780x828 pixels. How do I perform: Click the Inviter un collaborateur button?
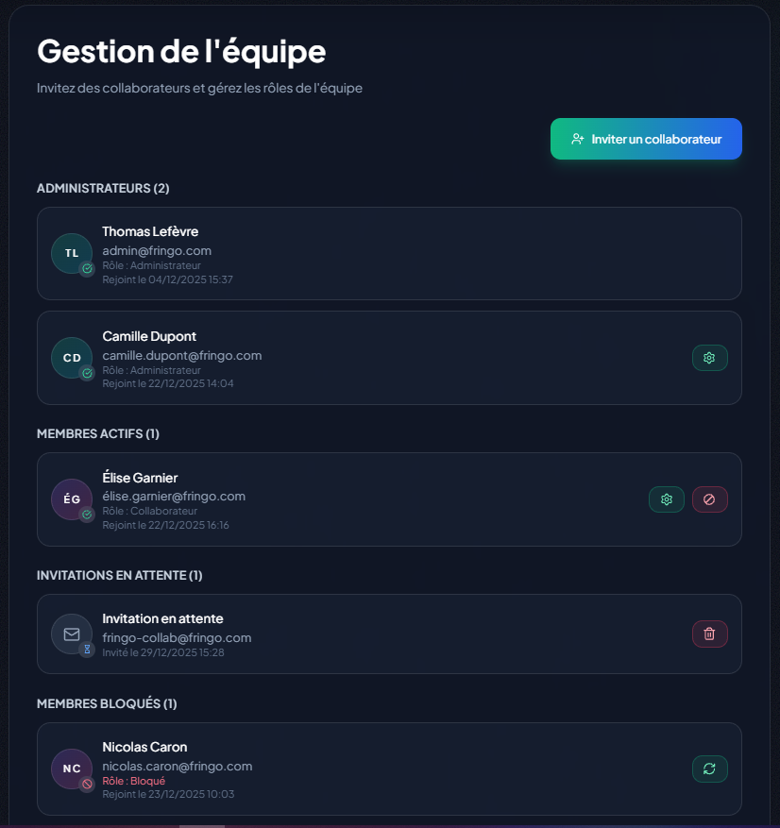(x=646, y=139)
